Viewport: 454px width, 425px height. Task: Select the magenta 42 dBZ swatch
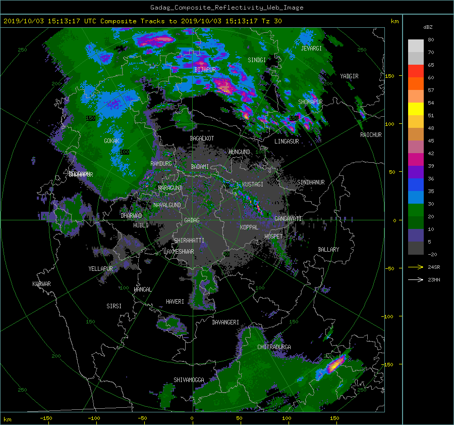pyautogui.click(x=416, y=160)
